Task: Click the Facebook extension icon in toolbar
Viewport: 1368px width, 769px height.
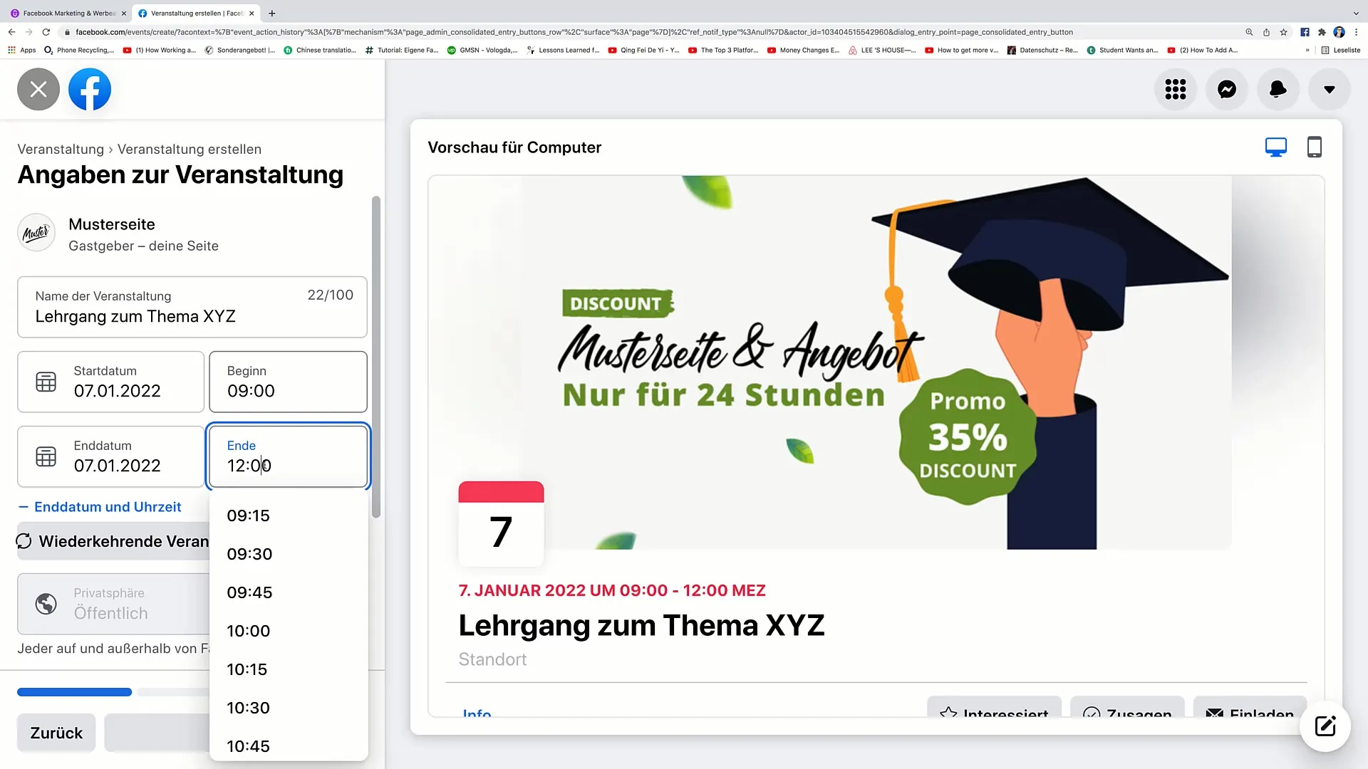Action: click(1305, 32)
